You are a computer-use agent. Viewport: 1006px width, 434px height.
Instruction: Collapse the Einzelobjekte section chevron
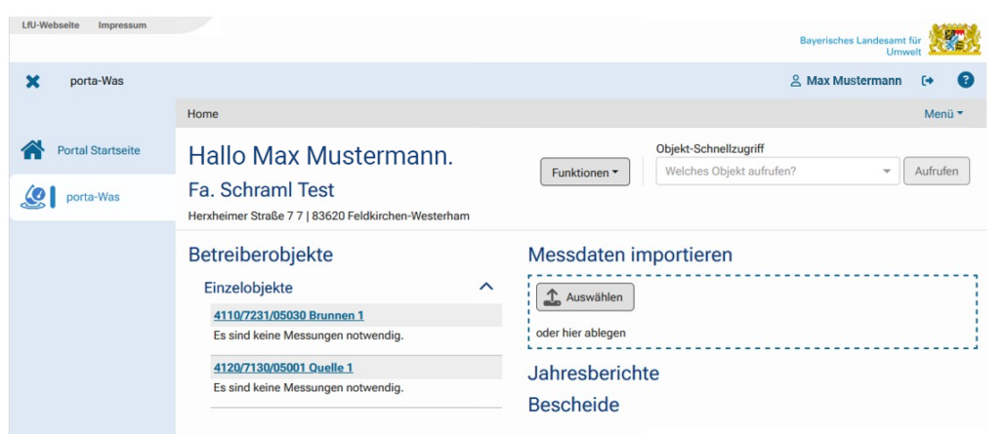(x=485, y=287)
